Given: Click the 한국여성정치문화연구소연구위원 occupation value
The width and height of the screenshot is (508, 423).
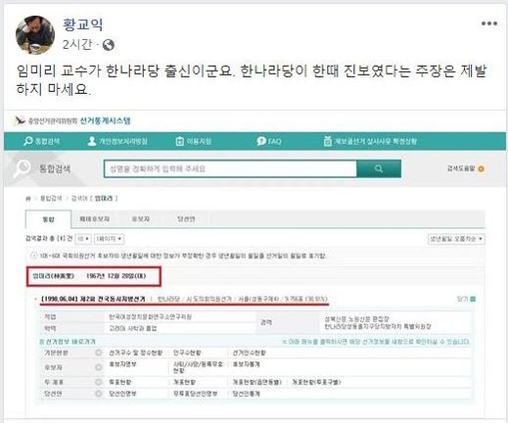Looking at the screenshot, I should [150, 317].
